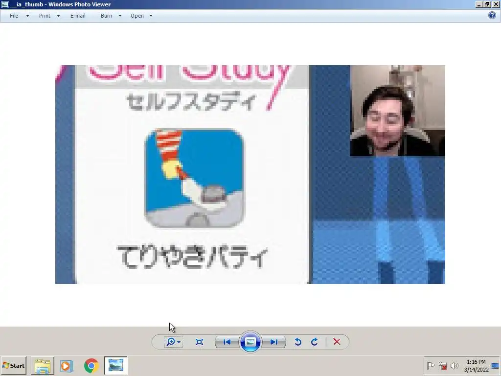Open Windows Explorer from taskbar
Image resolution: width=501 pixels, height=376 pixels.
42,366
